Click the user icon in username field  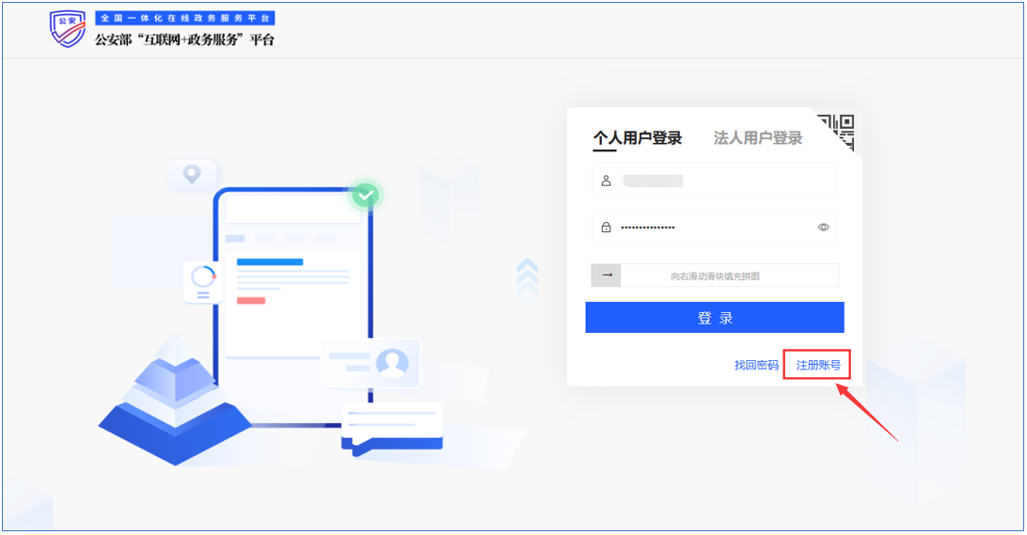[607, 181]
